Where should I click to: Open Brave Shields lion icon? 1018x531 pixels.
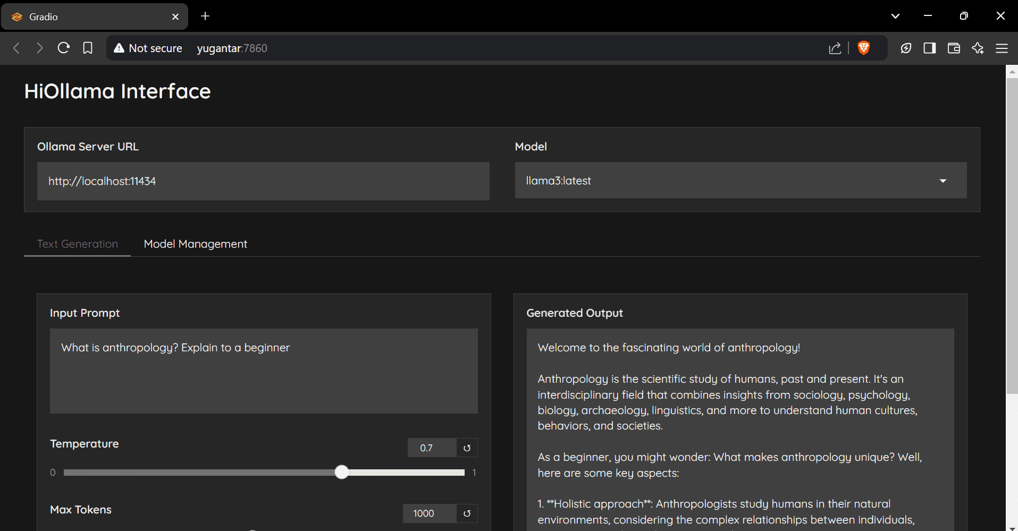click(x=864, y=48)
